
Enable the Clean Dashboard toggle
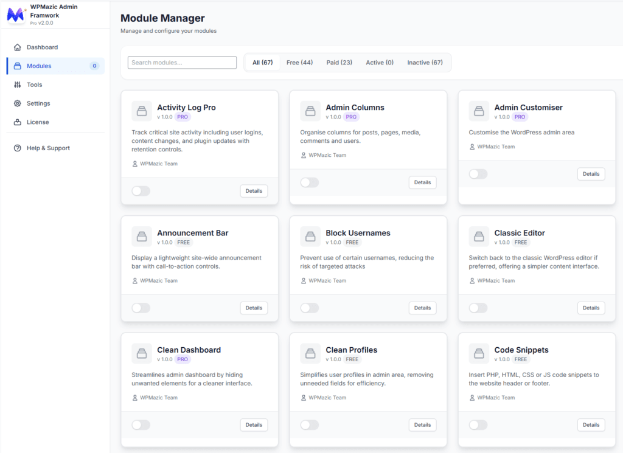(x=141, y=425)
